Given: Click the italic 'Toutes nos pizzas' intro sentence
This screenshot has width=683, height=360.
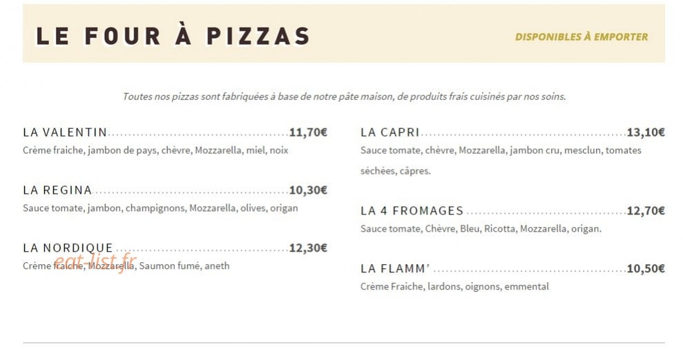Looking at the screenshot, I should pyautogui.click(x=344, y=97).
